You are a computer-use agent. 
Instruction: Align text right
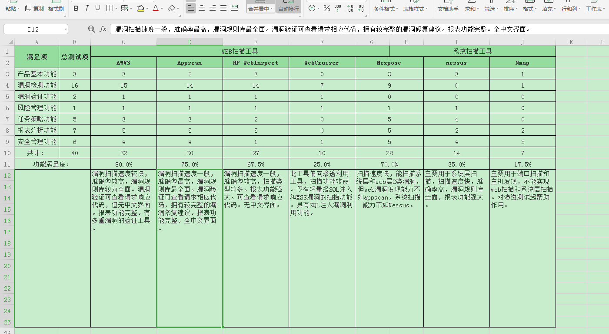pos(213,8)
